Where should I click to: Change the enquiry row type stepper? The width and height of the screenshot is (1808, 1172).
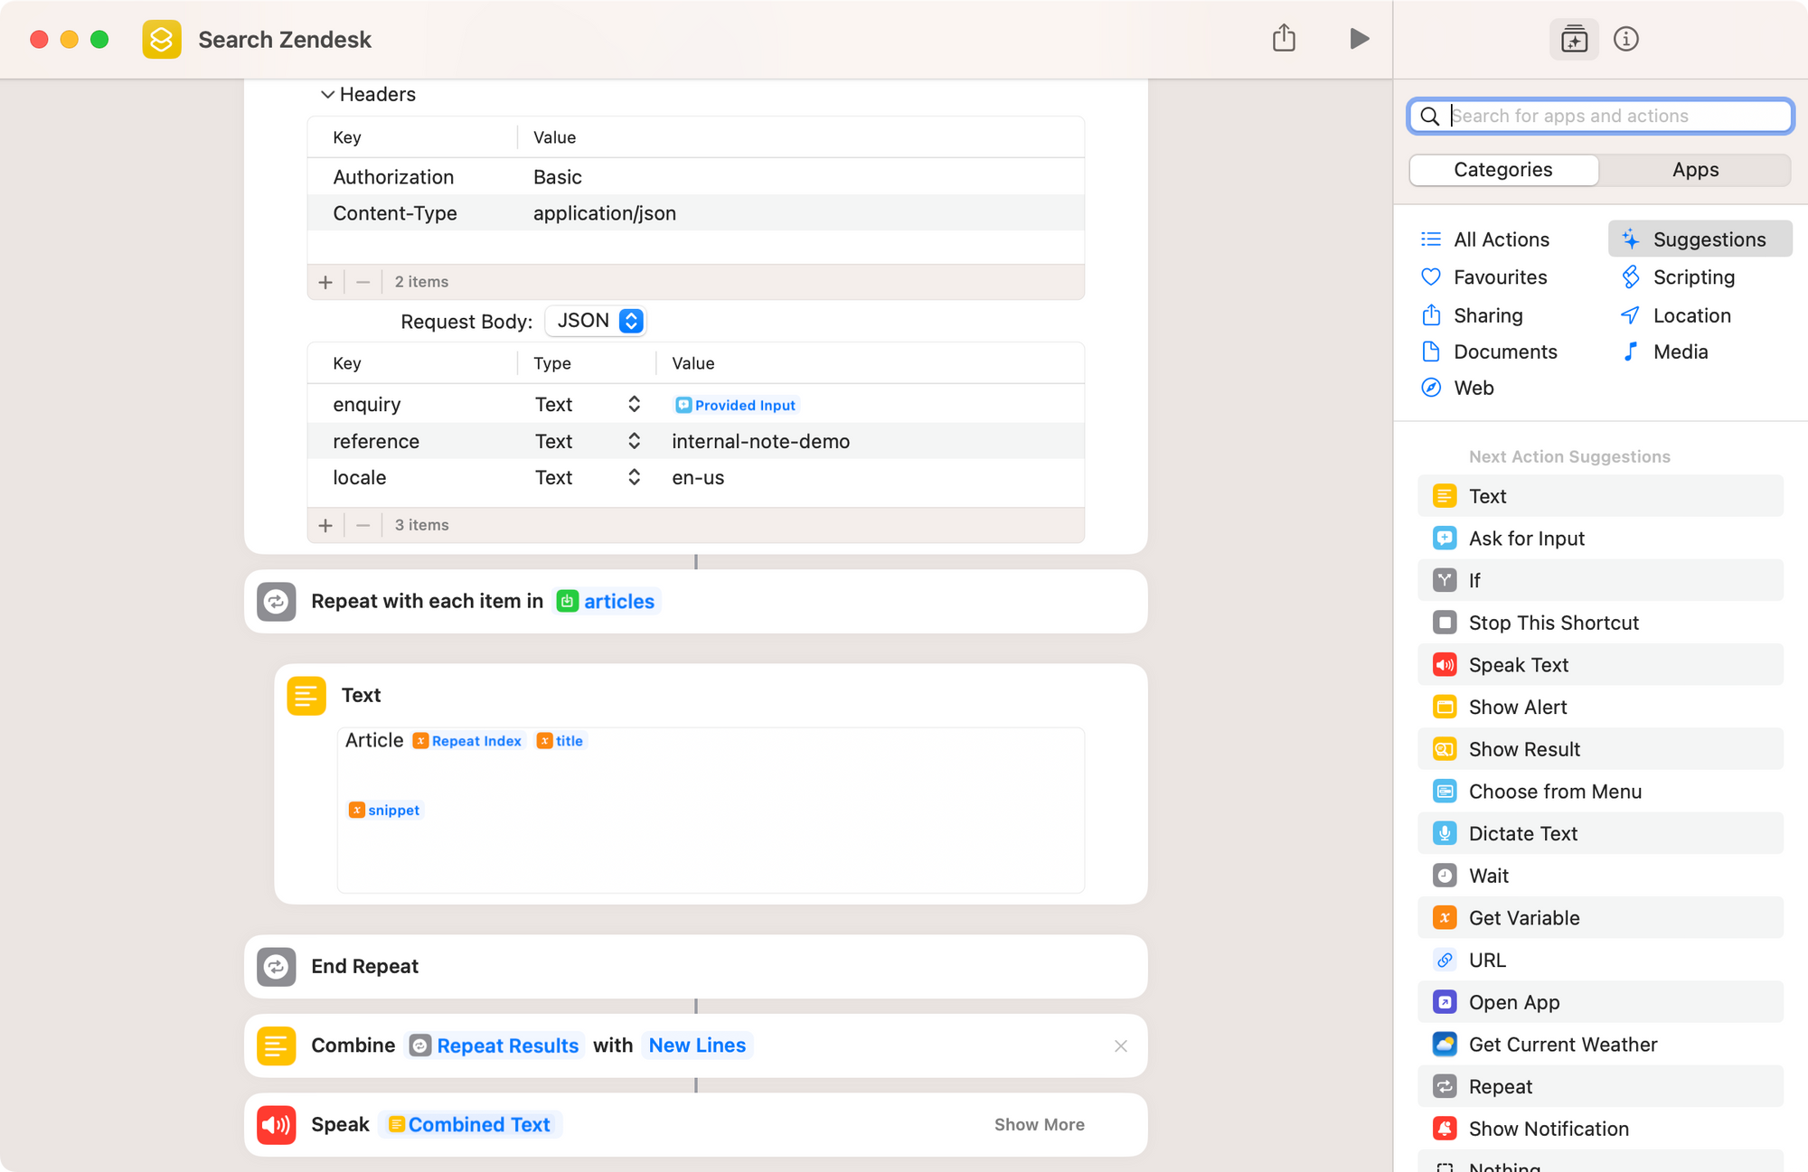coord(634,405)
